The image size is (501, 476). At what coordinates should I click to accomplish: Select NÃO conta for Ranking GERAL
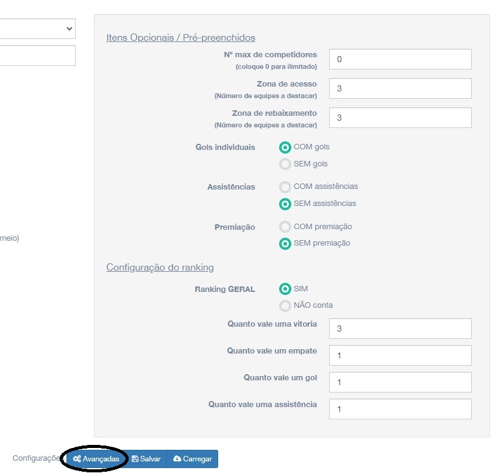point(285,305)
